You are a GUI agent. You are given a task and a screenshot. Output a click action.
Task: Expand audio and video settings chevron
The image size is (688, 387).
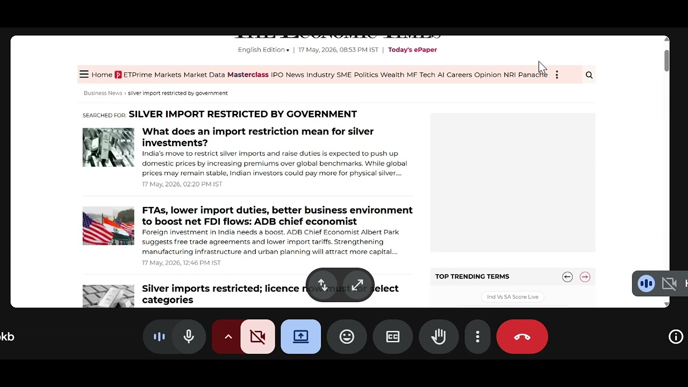(x=228, y=337)
